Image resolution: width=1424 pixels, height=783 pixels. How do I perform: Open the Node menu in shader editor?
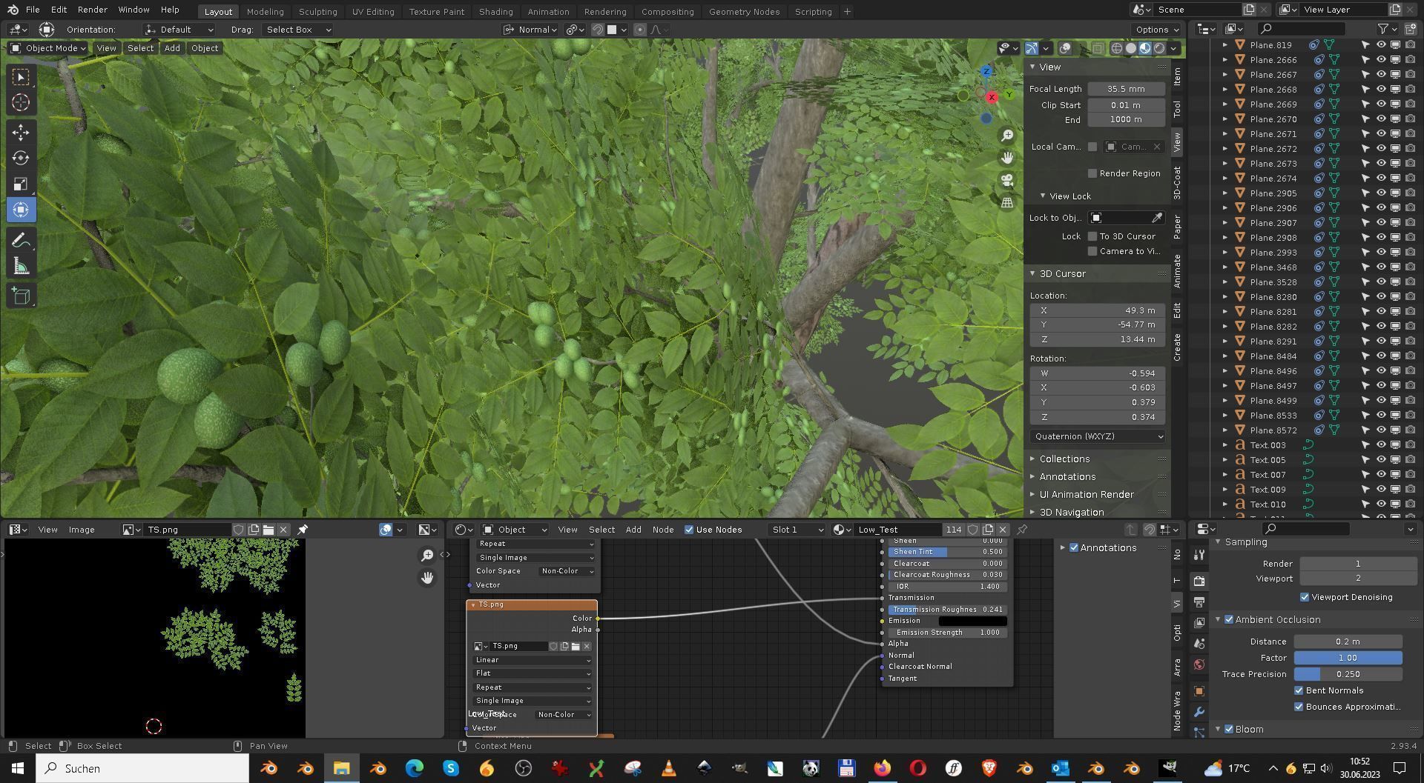[x=662, y=530]
